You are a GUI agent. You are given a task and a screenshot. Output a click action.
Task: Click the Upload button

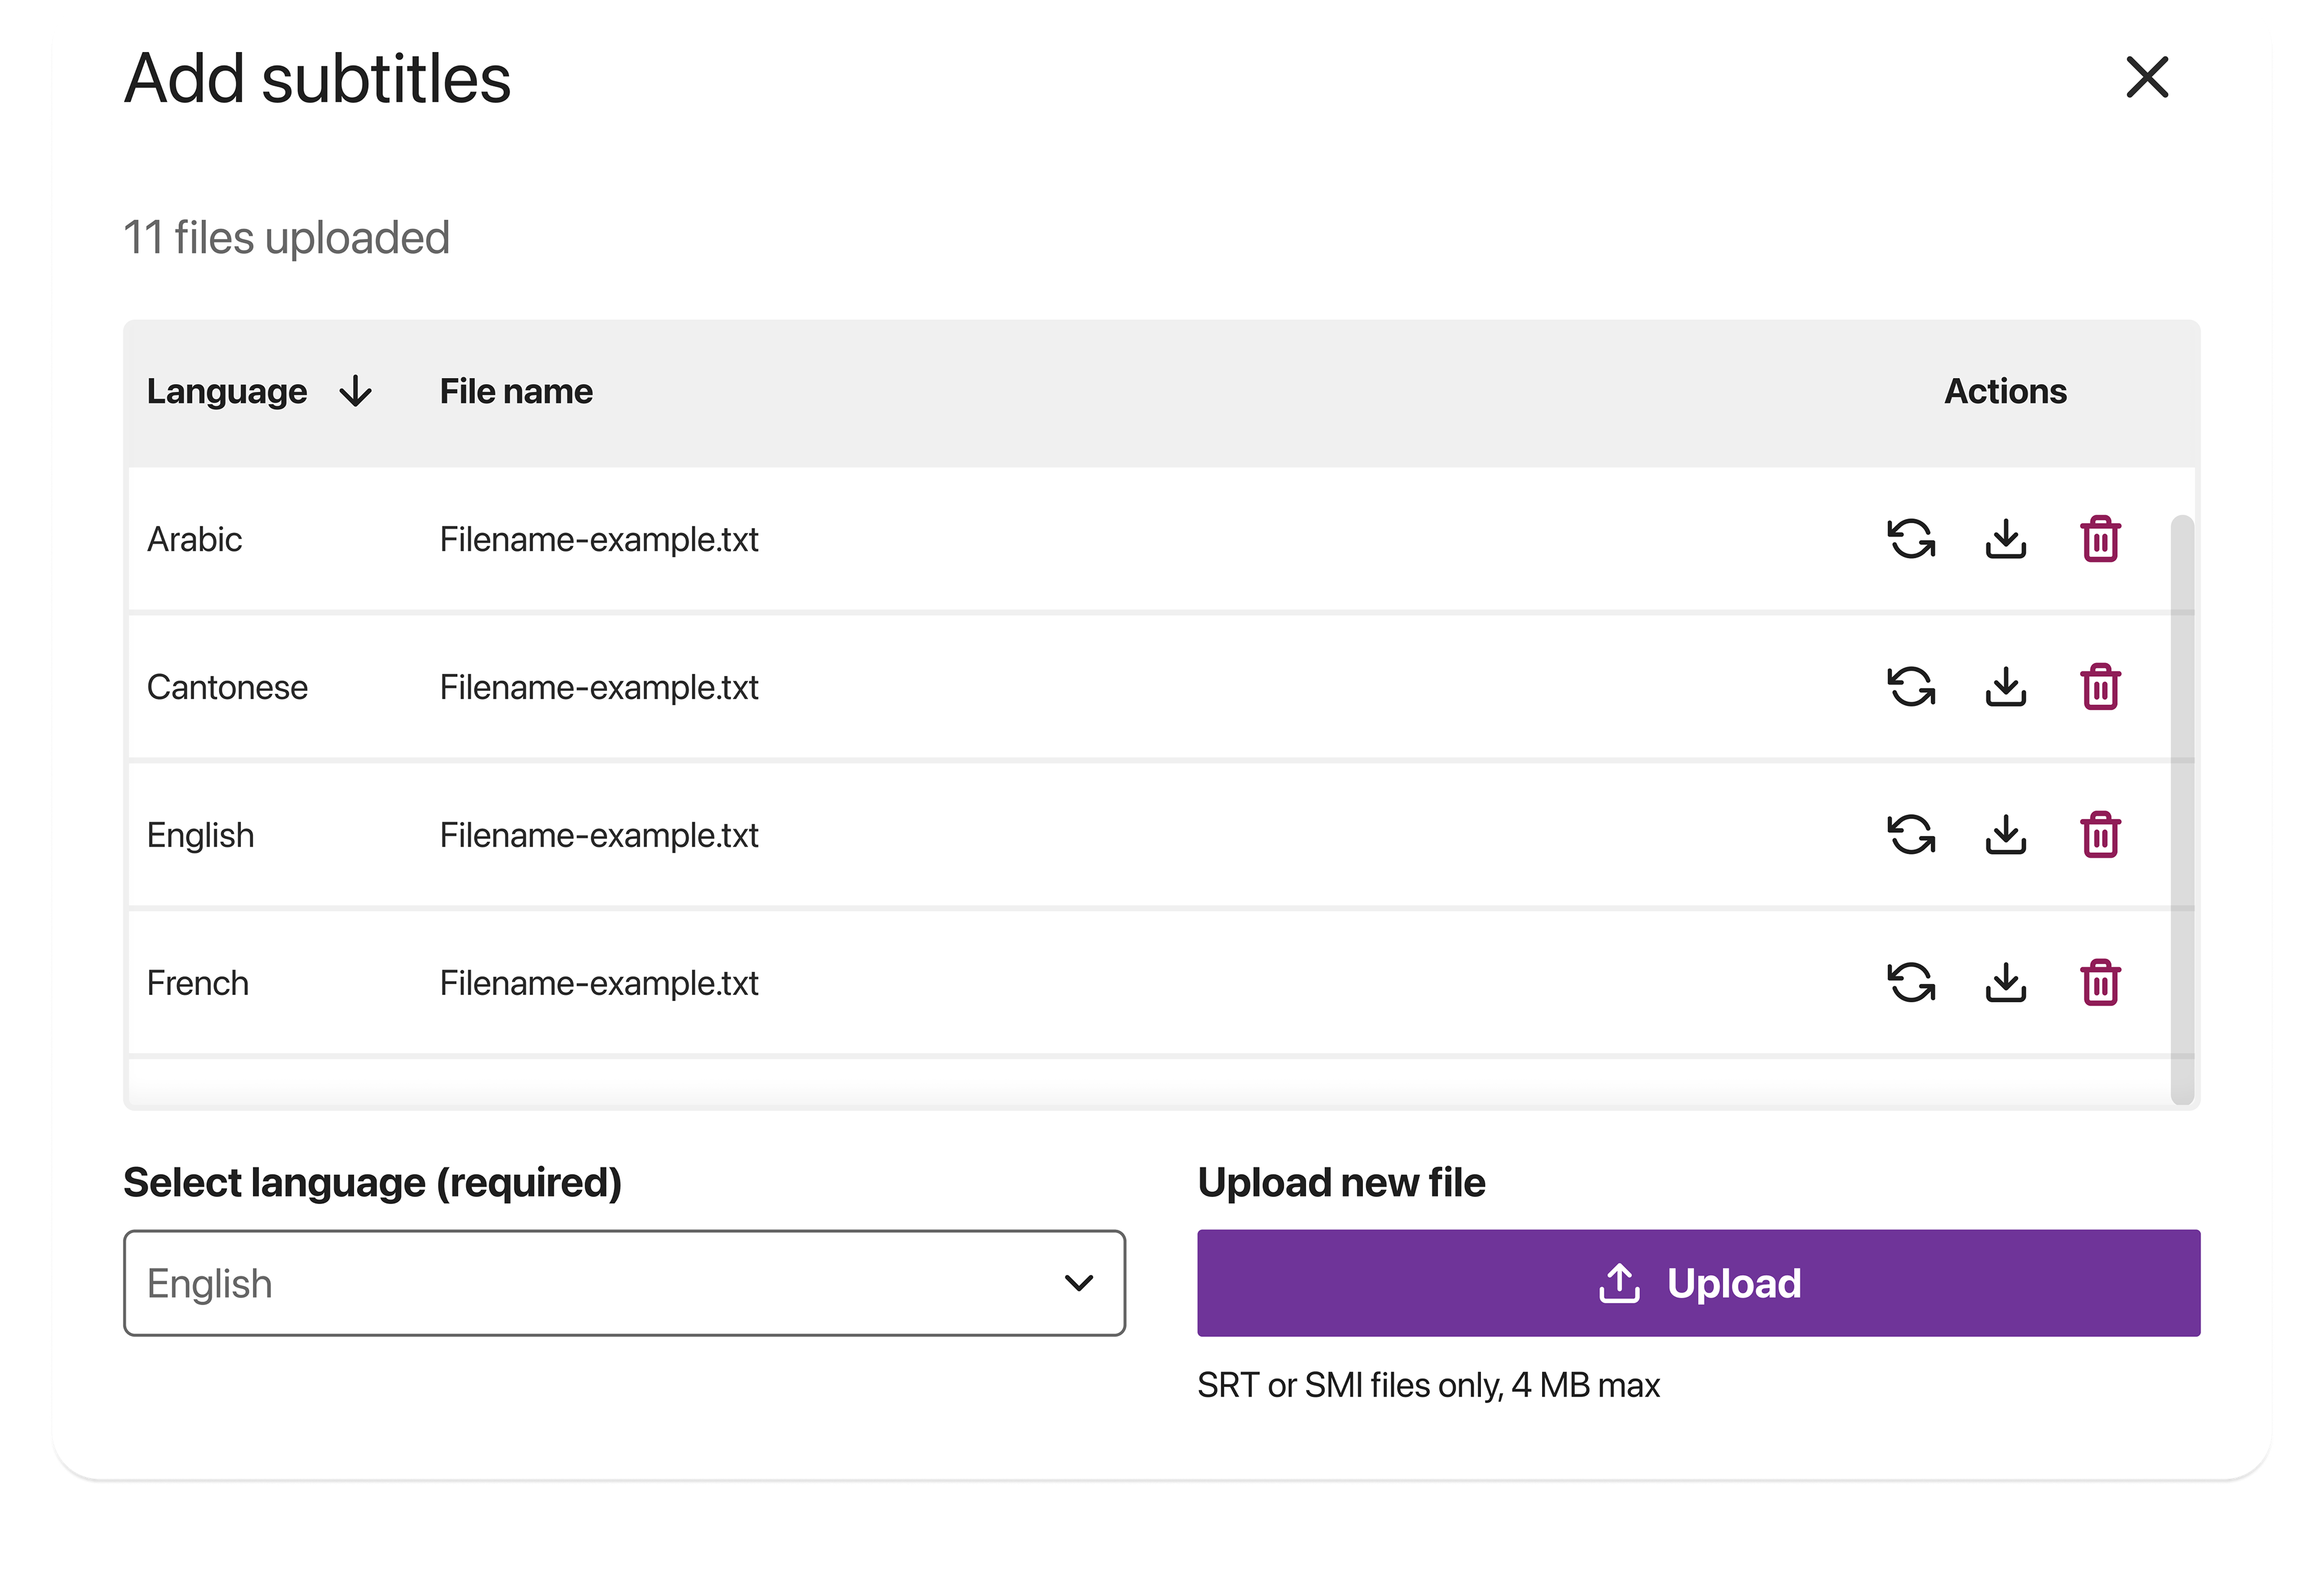coord(1698,1283)
